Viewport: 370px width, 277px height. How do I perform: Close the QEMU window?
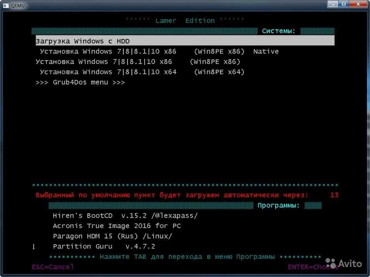coord(358,4)
